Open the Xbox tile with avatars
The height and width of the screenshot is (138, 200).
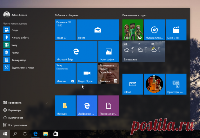[133, 30]
